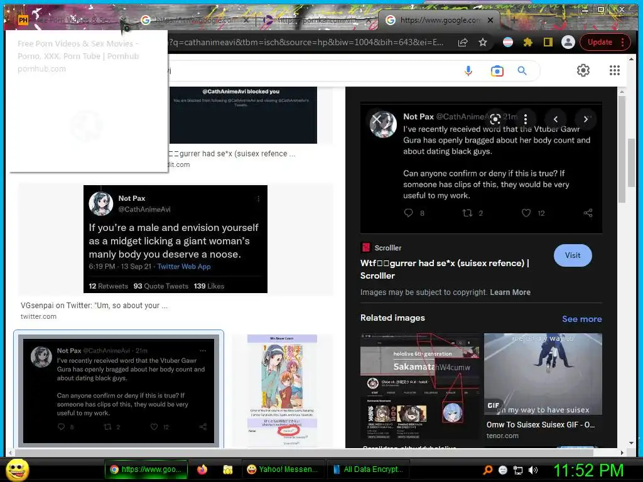Close the active google.com tab
Image resolution: width=643 pixels, height=482 pixels.
[490, 19]
